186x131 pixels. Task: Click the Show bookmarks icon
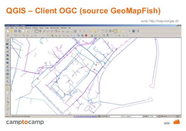(x=123, y=31)
